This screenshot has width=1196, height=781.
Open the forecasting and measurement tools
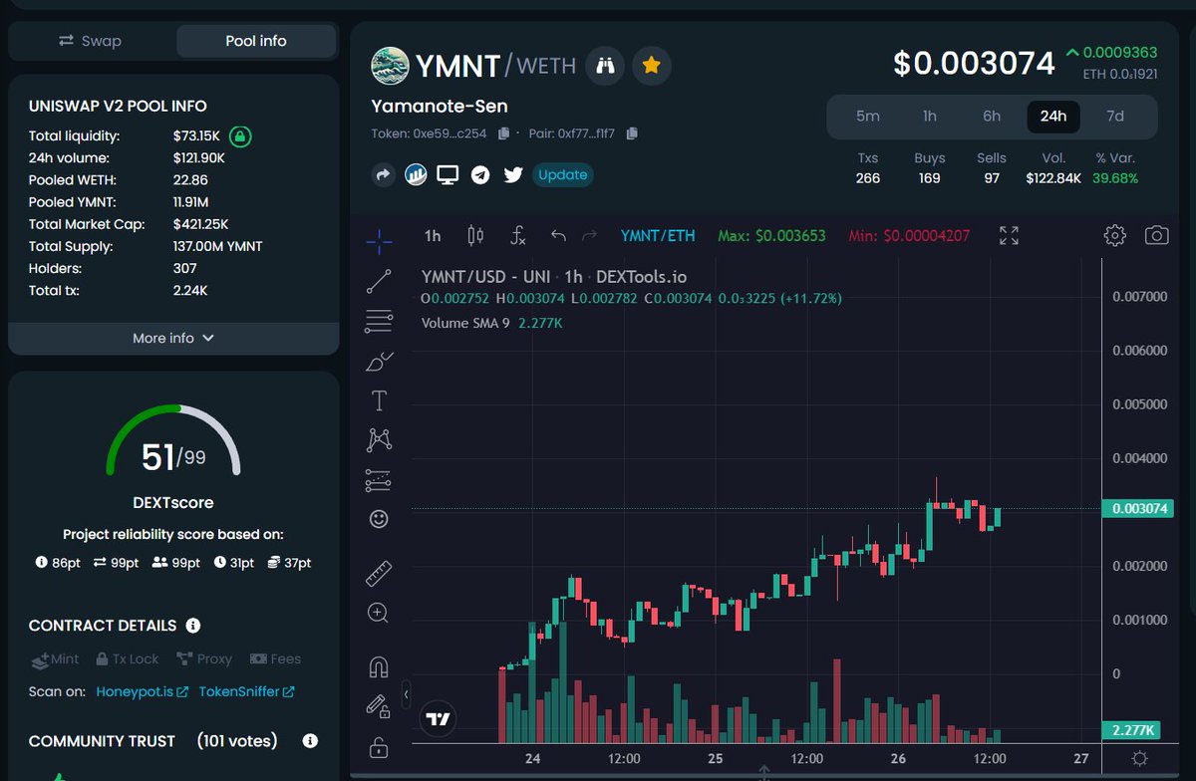point(379,480)
